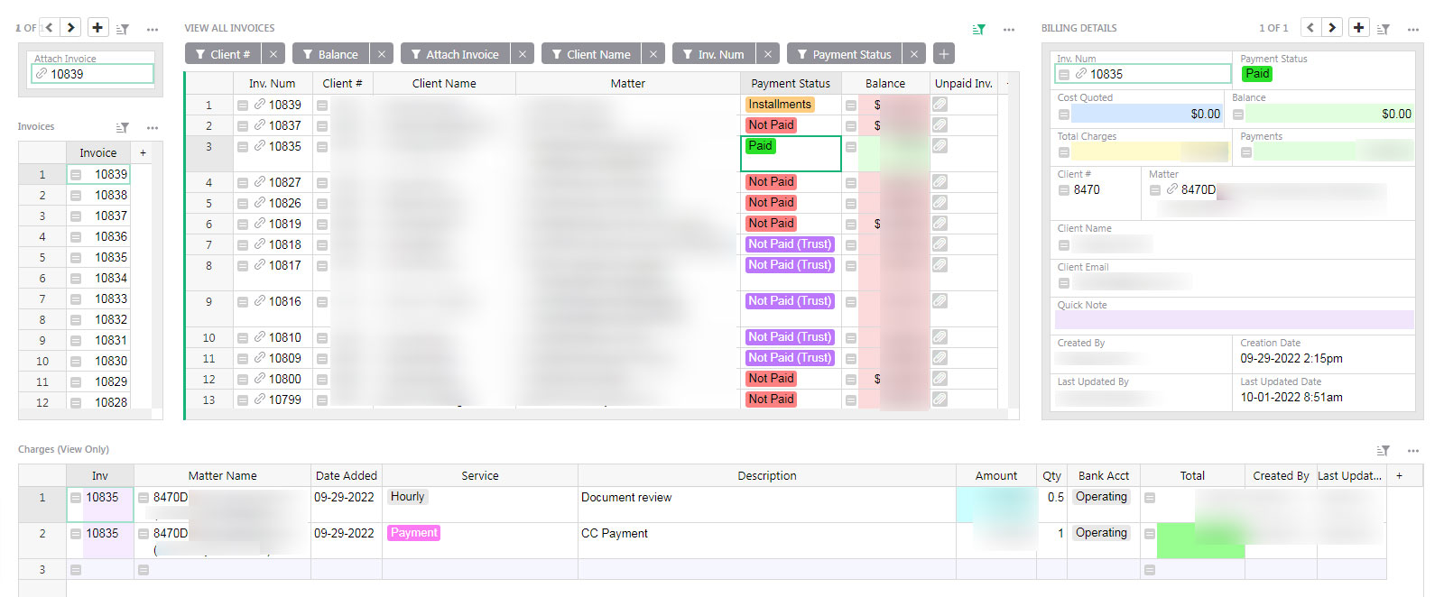Open the active filter icon above View All Invoices

(979, 29)
